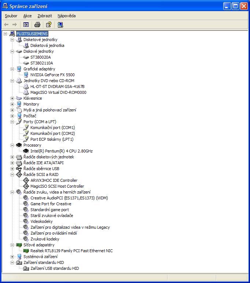Click the NVIDIA GeForce FX 5500 icon
This screenshot has height=283, width=250.
(26, 75)
